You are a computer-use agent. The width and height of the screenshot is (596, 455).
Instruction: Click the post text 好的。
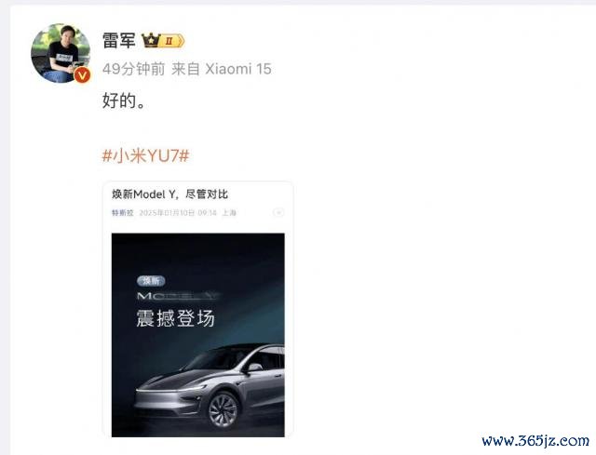(x=124, y=101)
